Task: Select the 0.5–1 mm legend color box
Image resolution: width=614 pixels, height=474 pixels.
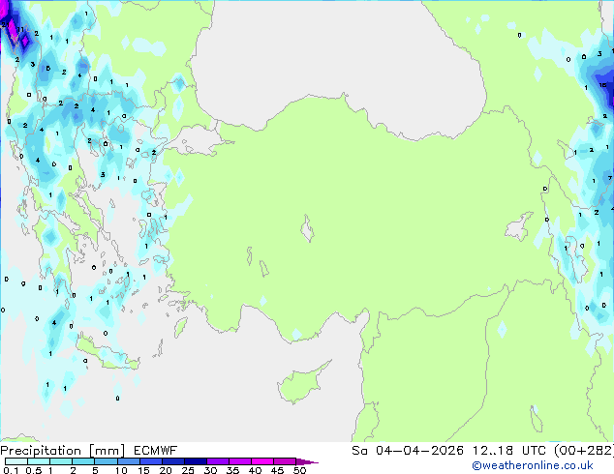Action: pos(39,461)
